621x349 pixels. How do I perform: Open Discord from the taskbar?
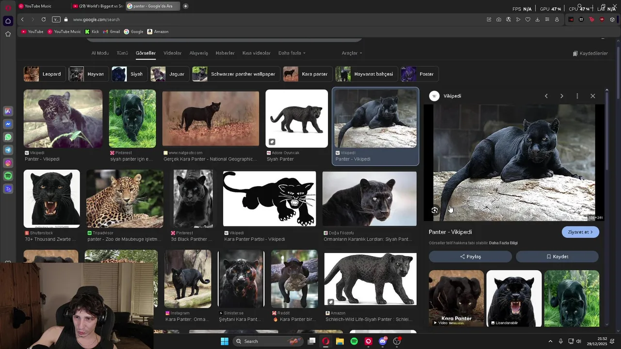[383, 341]
